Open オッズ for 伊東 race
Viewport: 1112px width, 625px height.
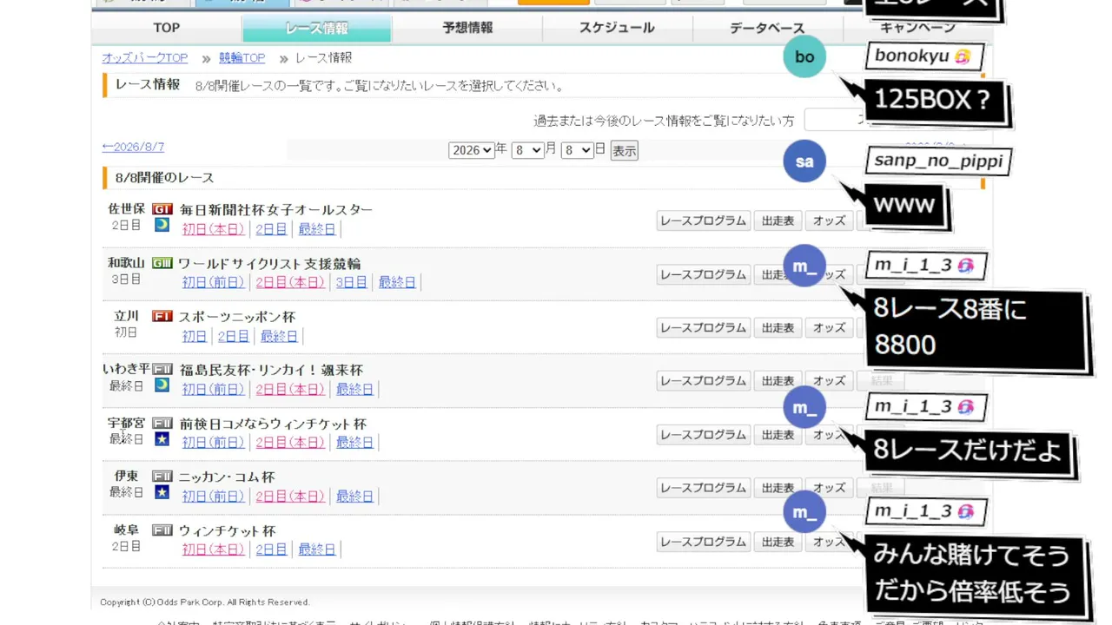pos(830,488)
